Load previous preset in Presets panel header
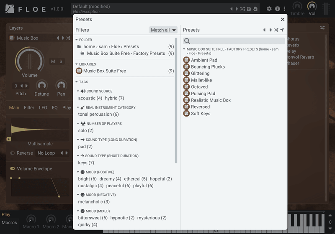Viewport: 335px width, 234px height. [x=264, y=30]
